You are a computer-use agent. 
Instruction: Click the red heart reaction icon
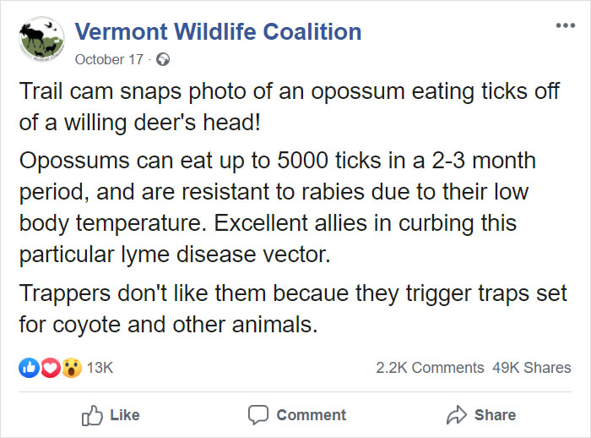click(49, 368)
